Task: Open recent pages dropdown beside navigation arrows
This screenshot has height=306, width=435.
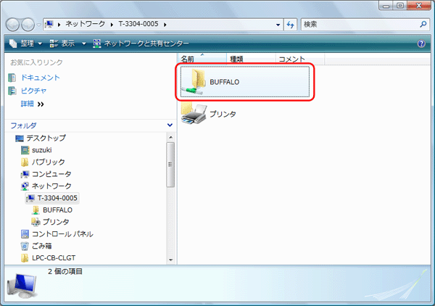Action: pyautogui.click(x=38, y=25)
